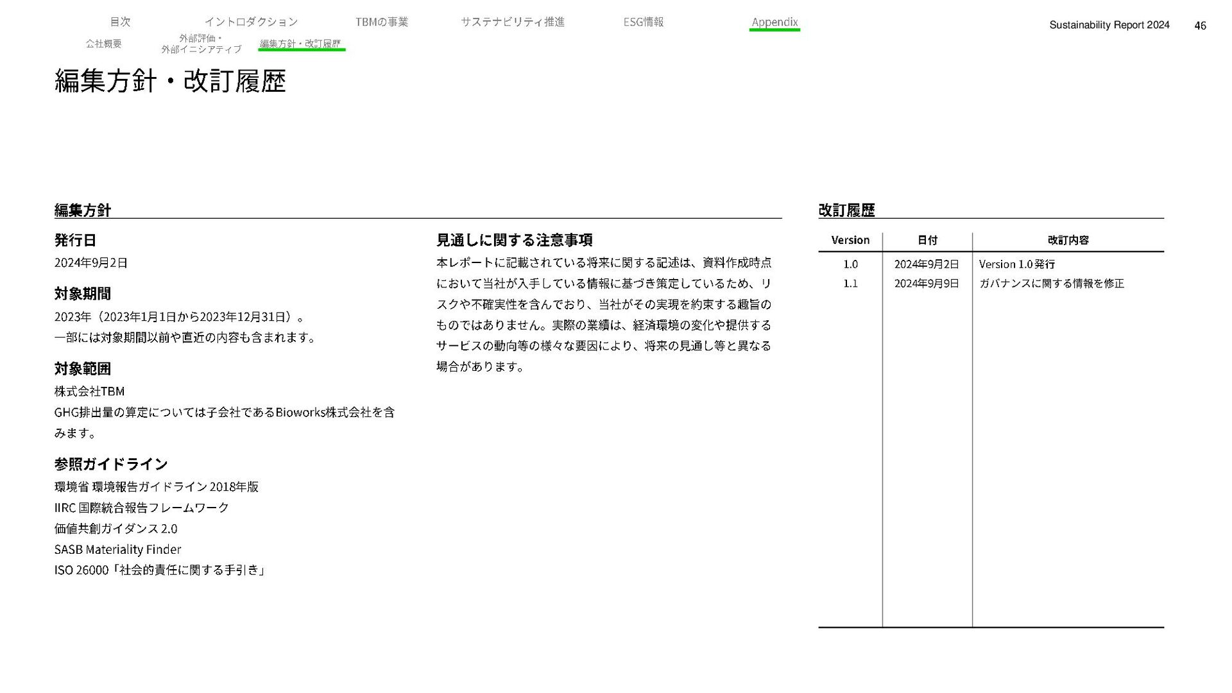Go to 外部評価・外部イニシアティブ sub-link
The width and height of the screenshot is (1232, 693).
click(201, 44)
